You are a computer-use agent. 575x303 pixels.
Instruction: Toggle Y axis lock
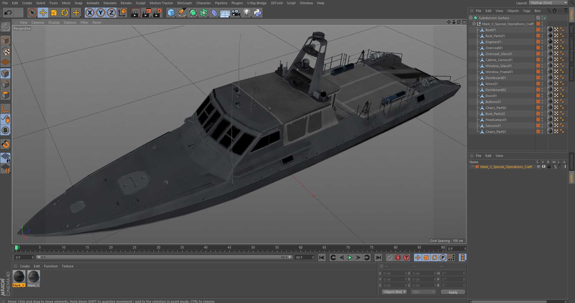(101, 13)
